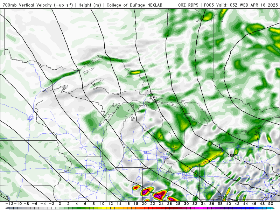Screen dimensions: 280x210
Task: Click the colorbar tick label 30
Action: 187,204
